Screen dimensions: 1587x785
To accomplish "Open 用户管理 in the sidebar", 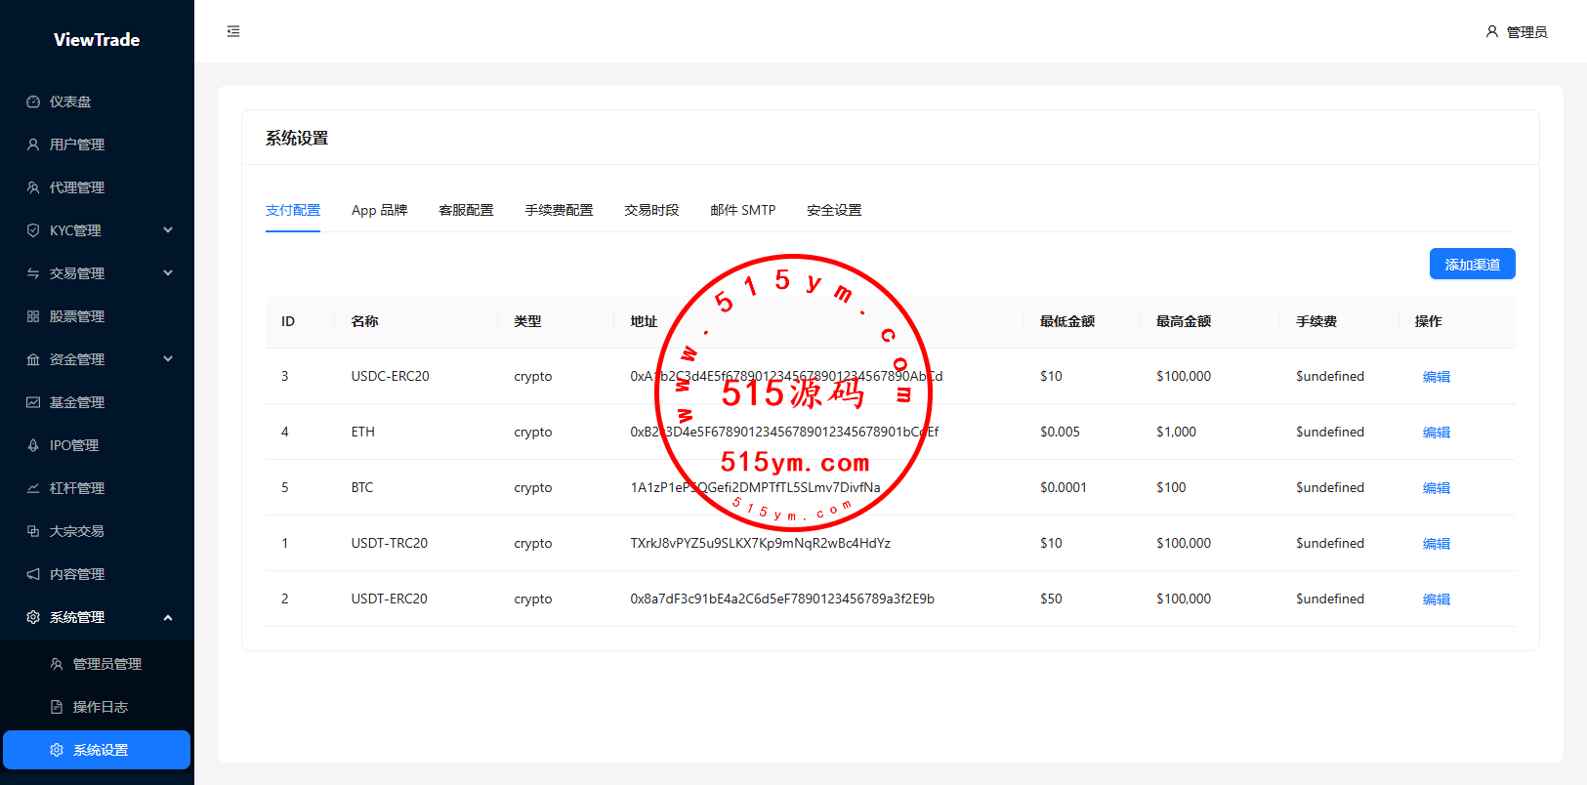I will [97, 145].
